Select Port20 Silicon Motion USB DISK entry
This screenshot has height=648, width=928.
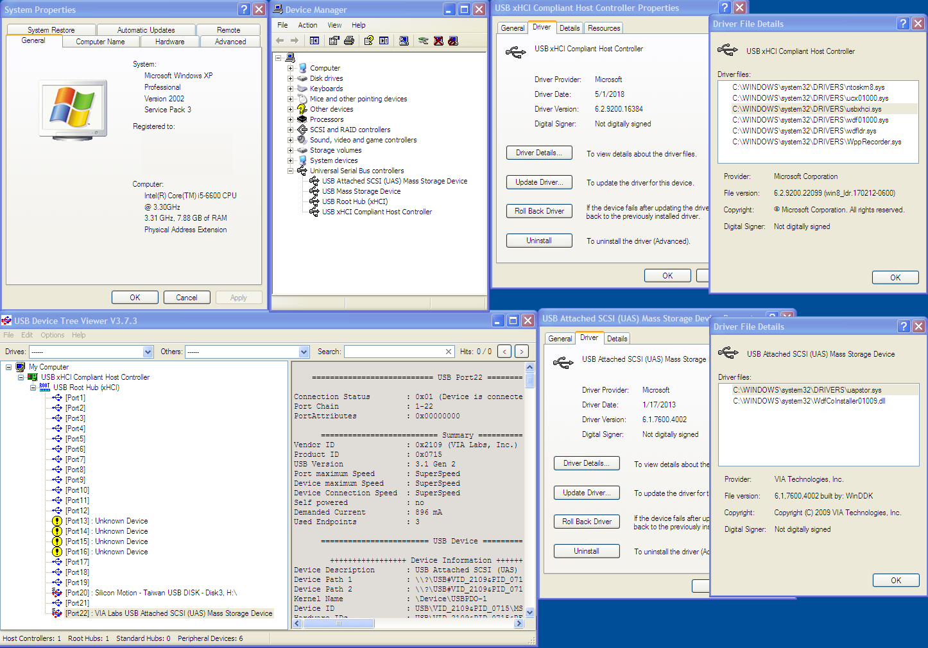tap(151, 593)
